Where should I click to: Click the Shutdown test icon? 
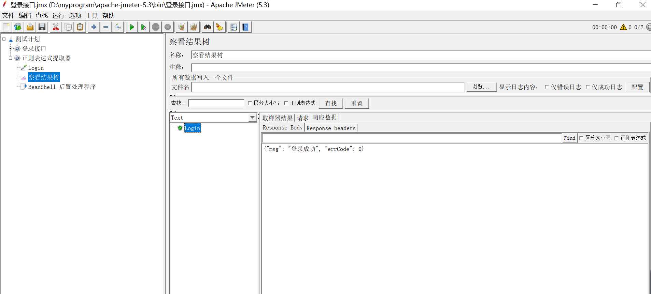(168, 27)
